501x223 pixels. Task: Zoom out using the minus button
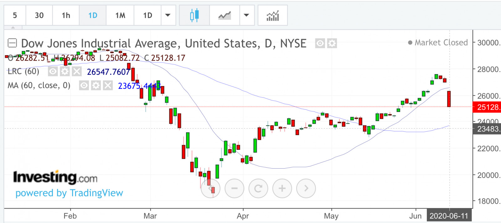pyautogui.click(x=234, y=188)
